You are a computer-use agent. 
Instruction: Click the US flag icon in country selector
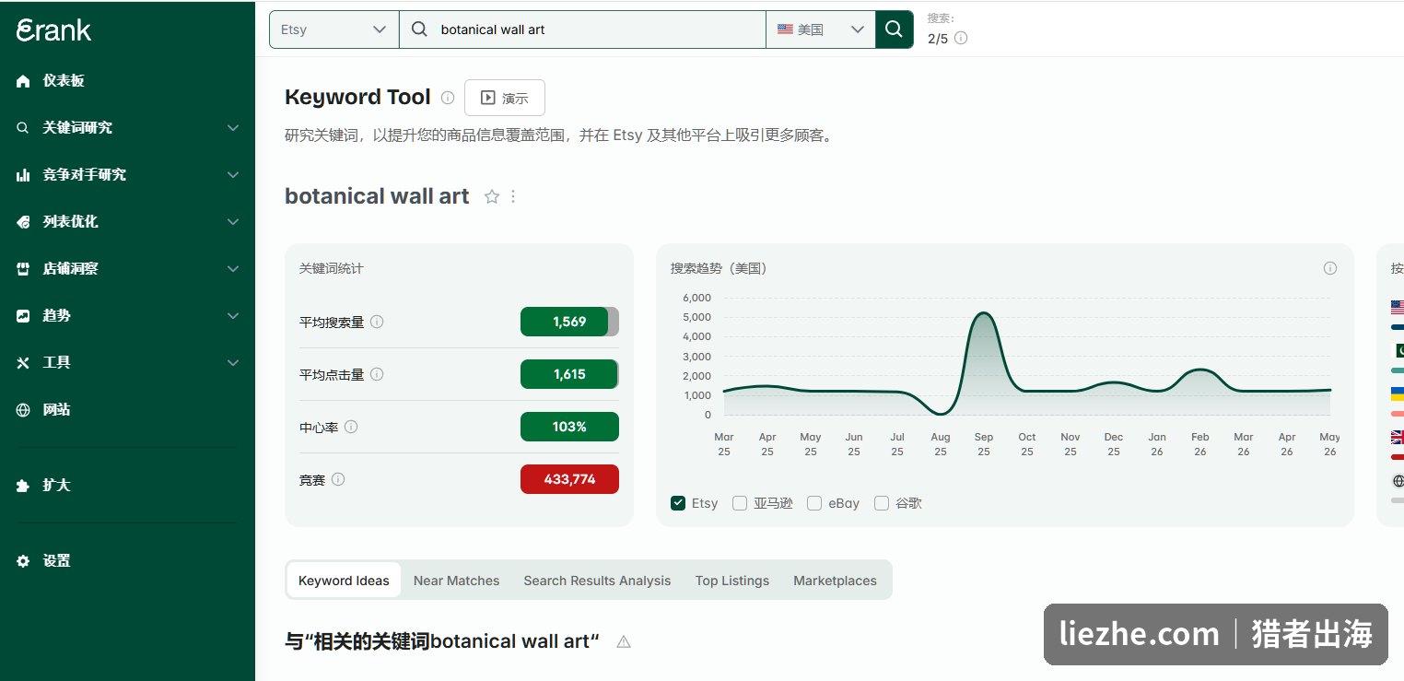coord(785,29)
